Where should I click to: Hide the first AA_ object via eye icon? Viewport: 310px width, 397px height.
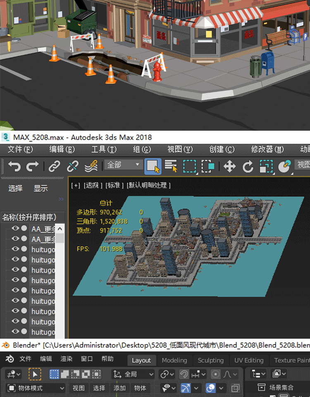[x=15, y=229]
